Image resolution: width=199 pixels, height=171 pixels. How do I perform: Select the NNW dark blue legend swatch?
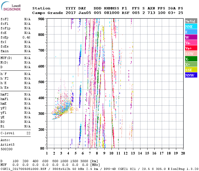(191, 75)
